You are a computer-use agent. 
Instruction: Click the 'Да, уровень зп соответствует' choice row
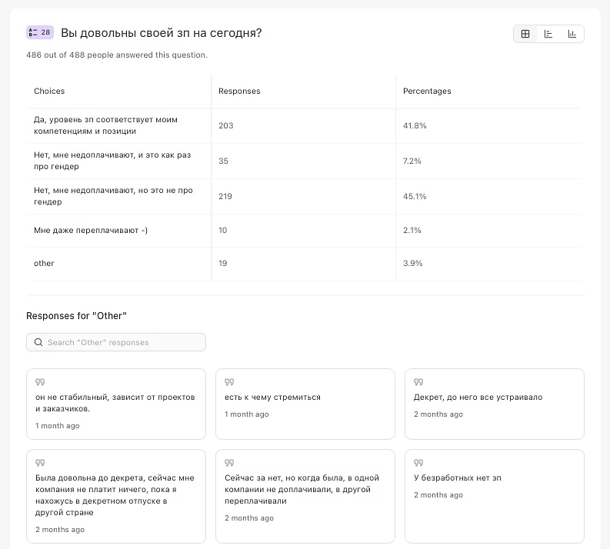(x=106, y=125)
